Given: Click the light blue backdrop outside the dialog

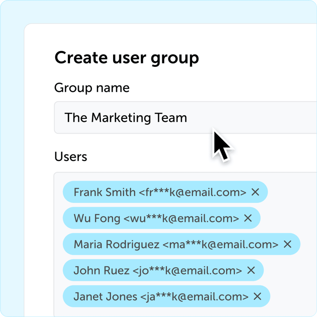Looking at the screenshot, I should point(158,12).
